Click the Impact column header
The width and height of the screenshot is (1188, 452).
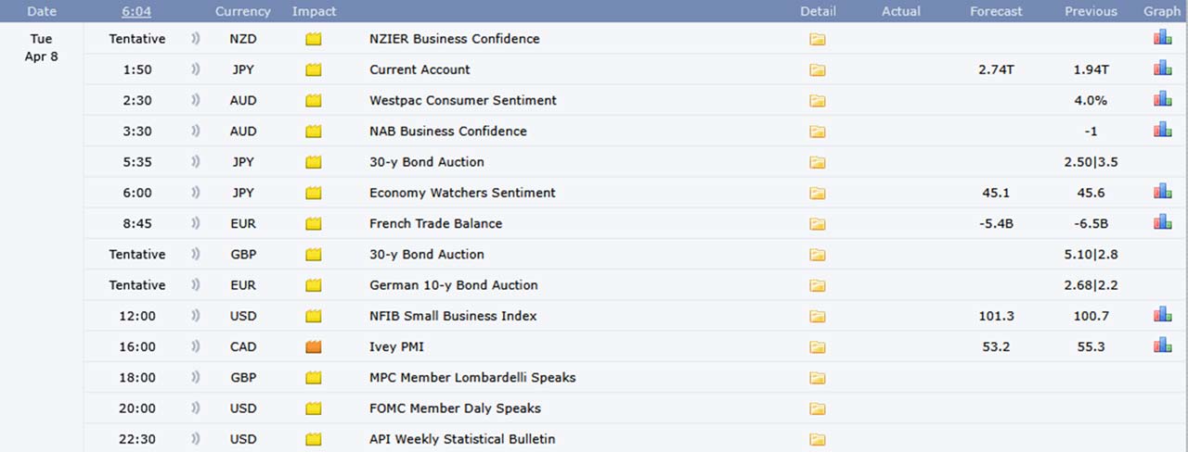(x=314, y=11)
